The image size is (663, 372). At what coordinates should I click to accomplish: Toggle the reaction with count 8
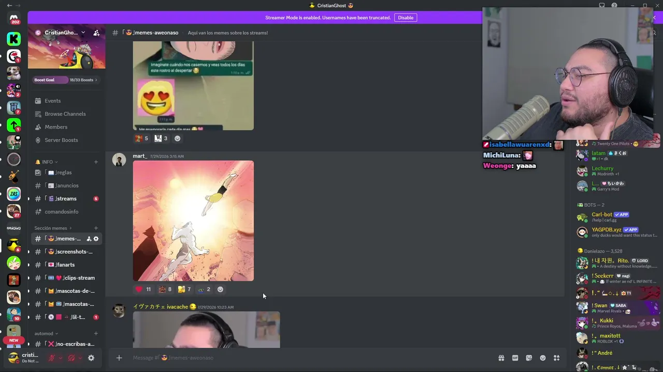click(165, 289)
